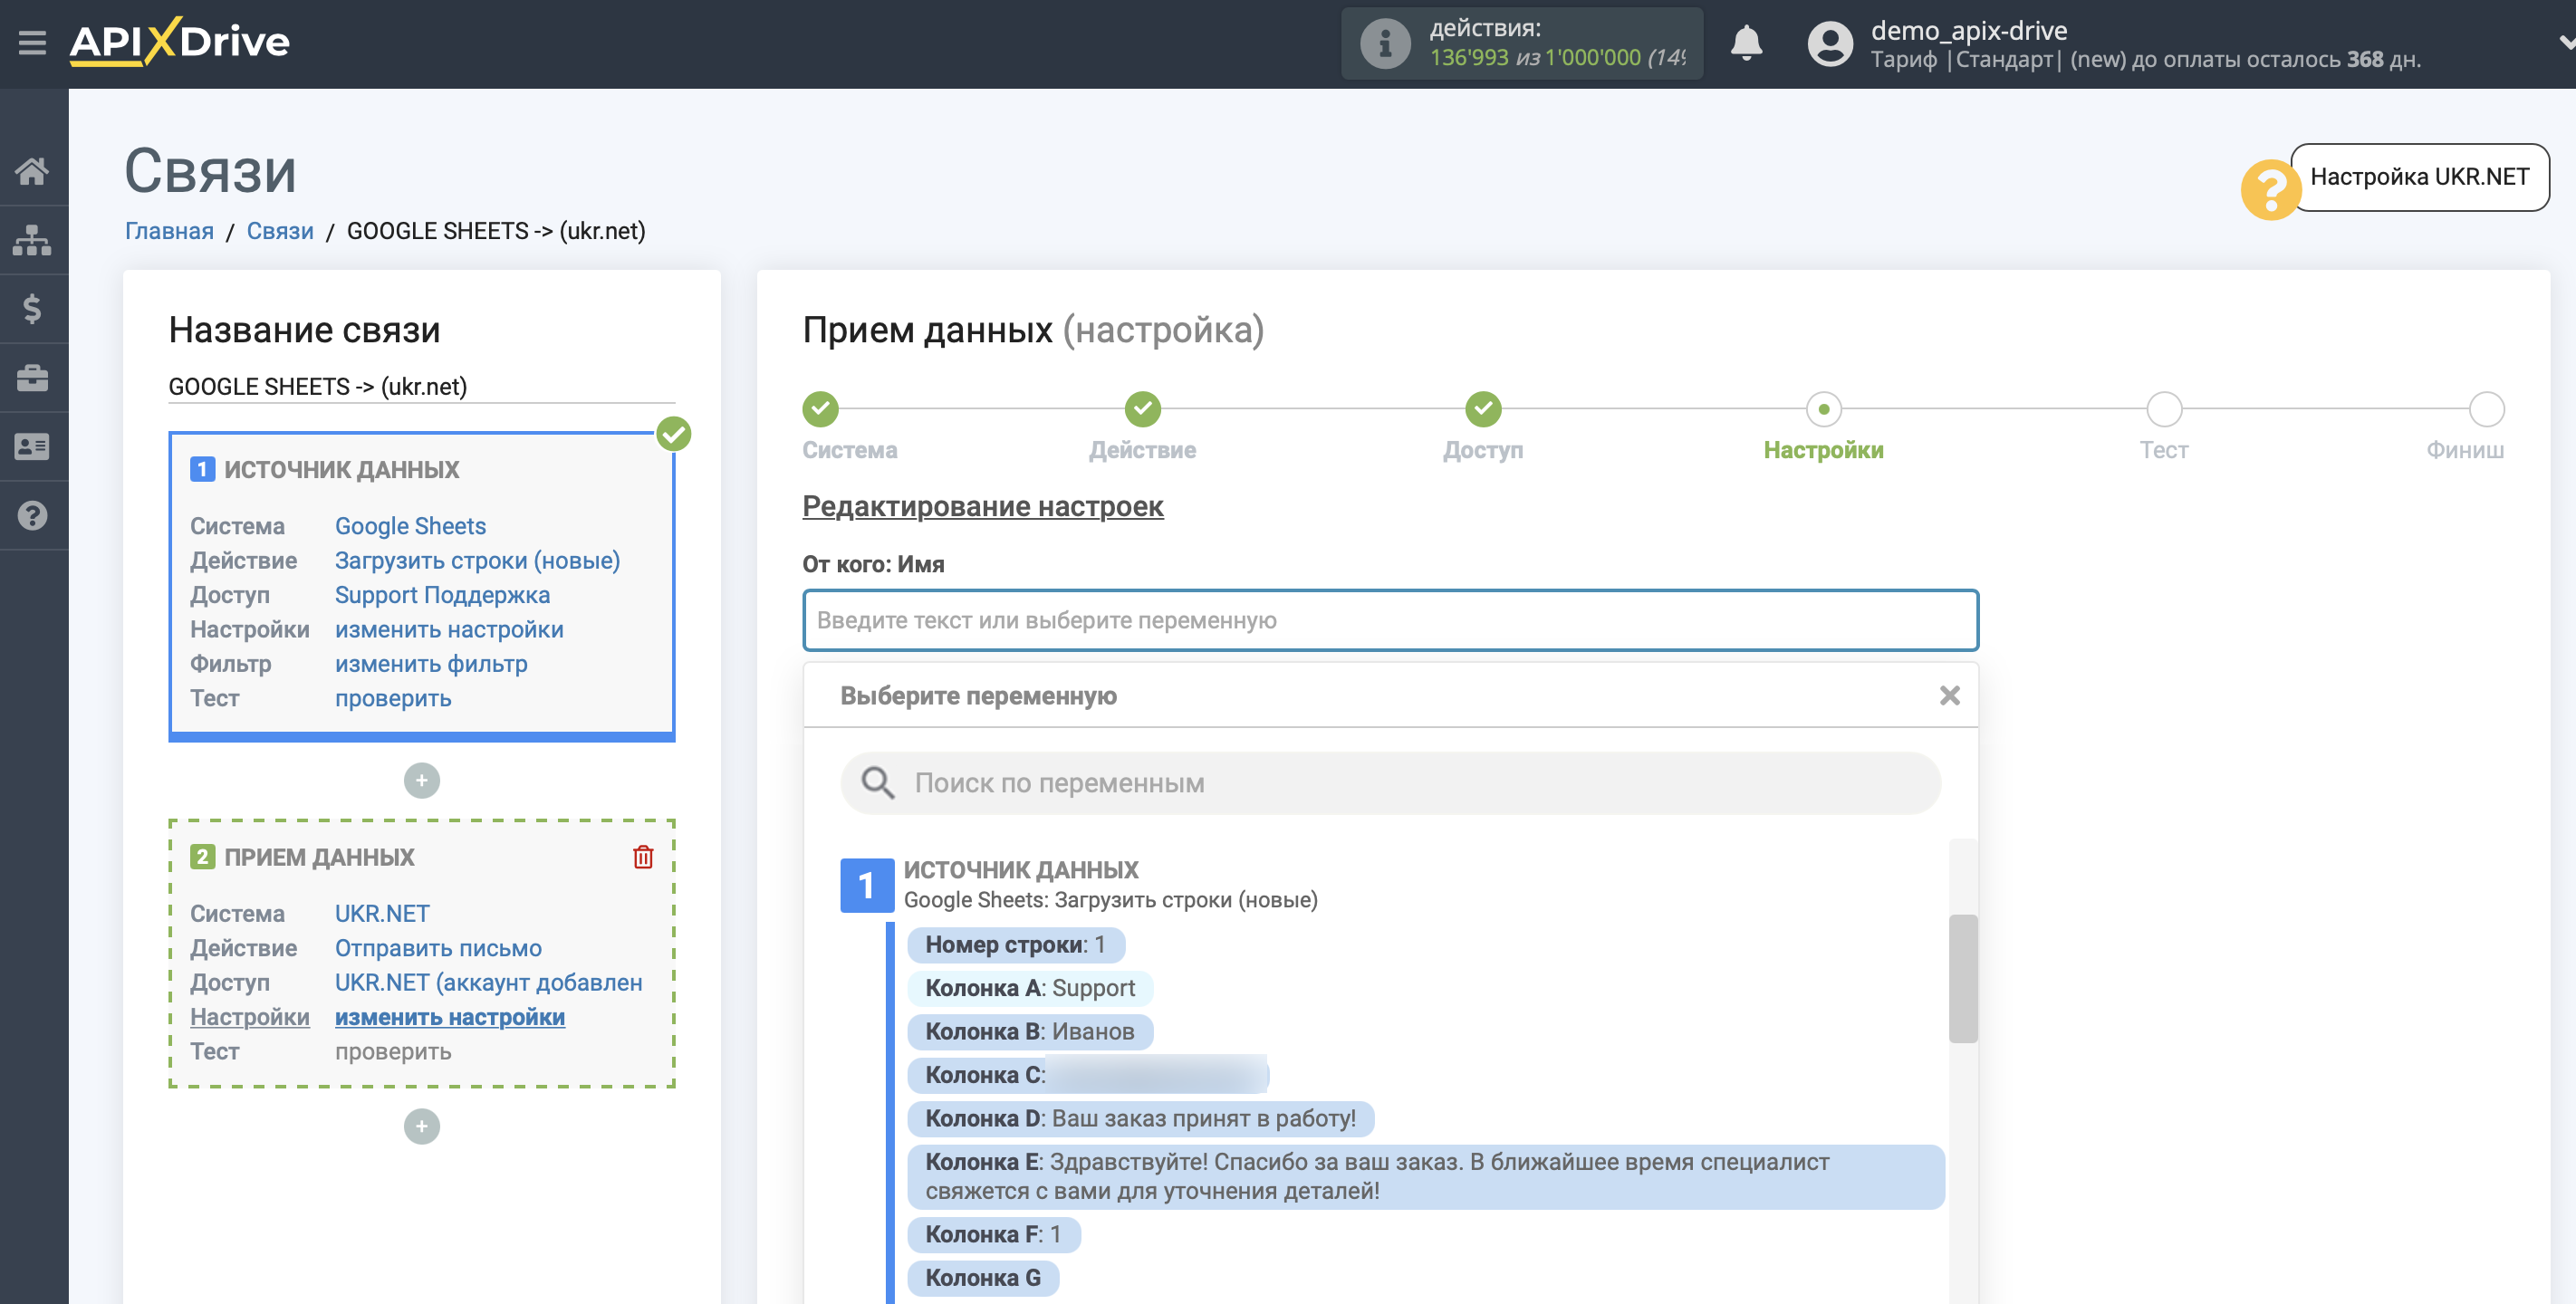Go to the Доступ step
Viewport: 2576px width, 1304px height.
point(1483,409)
